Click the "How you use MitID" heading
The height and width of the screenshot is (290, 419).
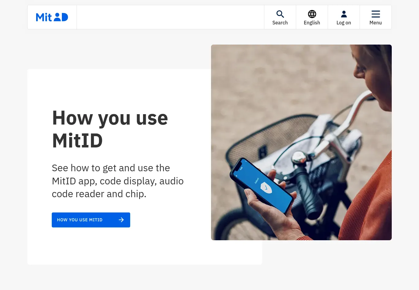point(110,129)
